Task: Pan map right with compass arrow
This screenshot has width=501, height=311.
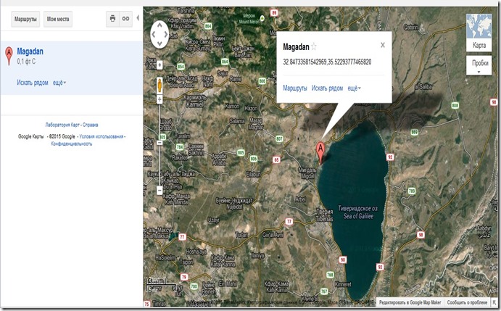Action: [x=166, y=34]
